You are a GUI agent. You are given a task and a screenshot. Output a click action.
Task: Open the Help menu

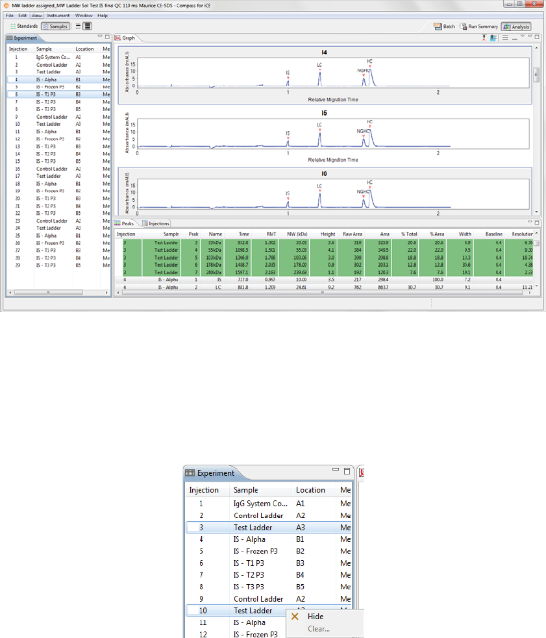pyautogui.click(x=103, y=16)
